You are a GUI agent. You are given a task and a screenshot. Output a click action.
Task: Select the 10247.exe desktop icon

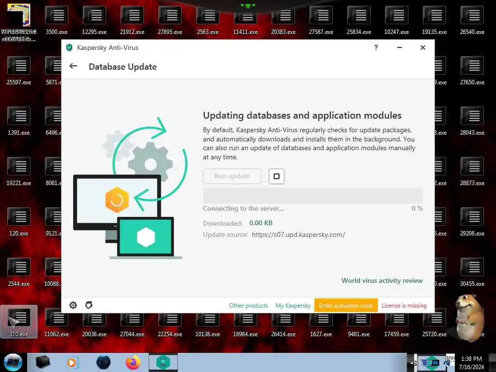coord(396,21)
